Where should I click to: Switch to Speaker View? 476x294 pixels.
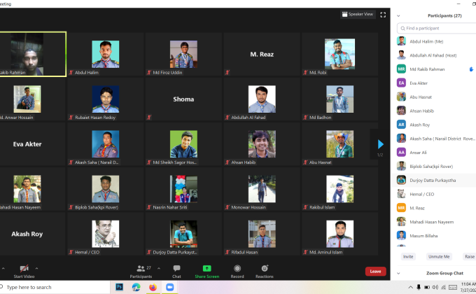pyautogui.click(x=358, y=14)
